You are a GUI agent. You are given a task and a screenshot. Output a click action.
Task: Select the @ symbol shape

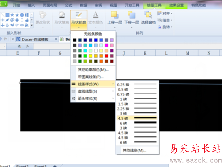tap(12, 20)
